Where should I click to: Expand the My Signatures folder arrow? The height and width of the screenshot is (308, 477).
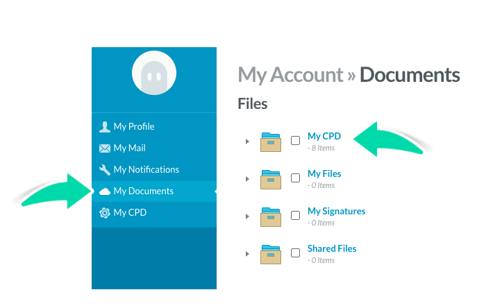pyautogui.click(x=247, y=216)
